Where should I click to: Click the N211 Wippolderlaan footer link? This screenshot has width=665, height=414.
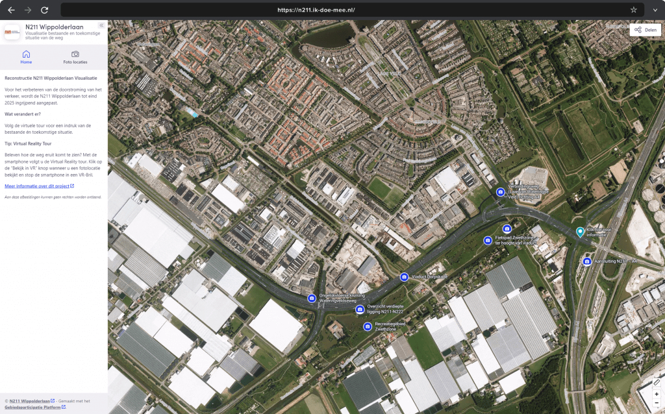(x=30, y=401)
